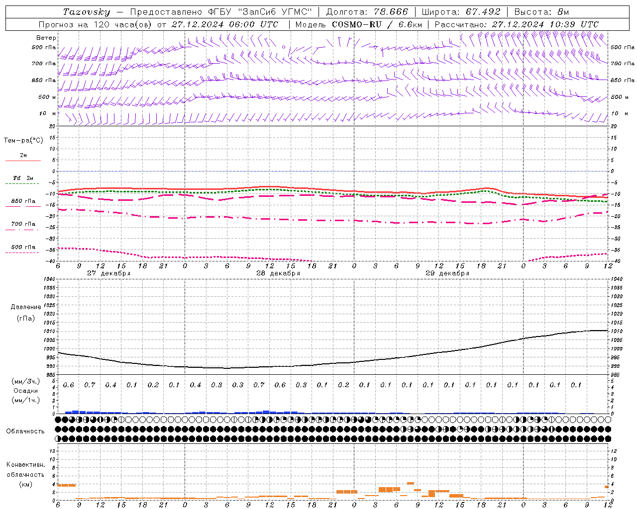Click the '850 гПа' entry in the temperature legend
Image resolution: width=637 pixels, height=509 pixels.
pos(23,201)
